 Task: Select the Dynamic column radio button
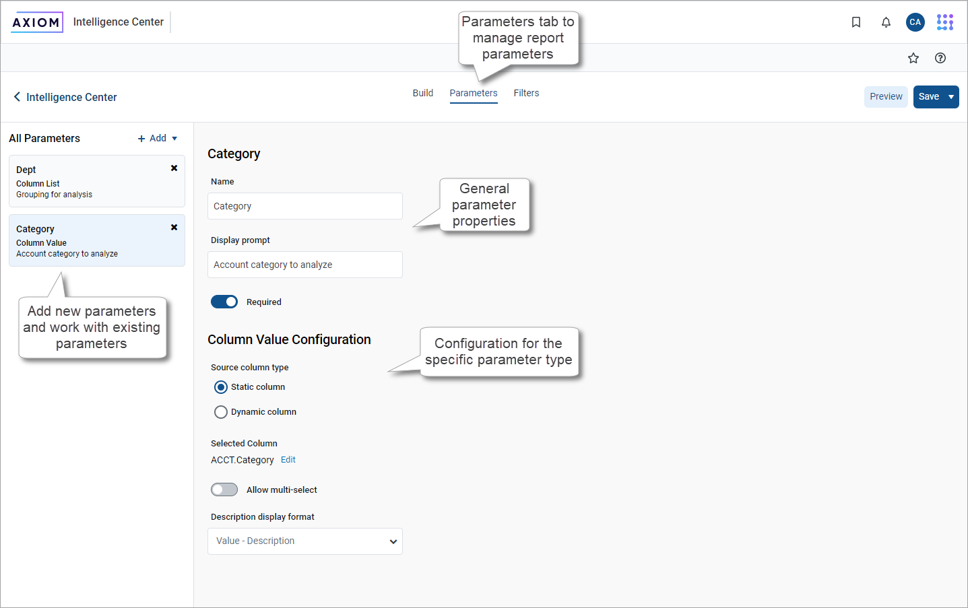220,411
